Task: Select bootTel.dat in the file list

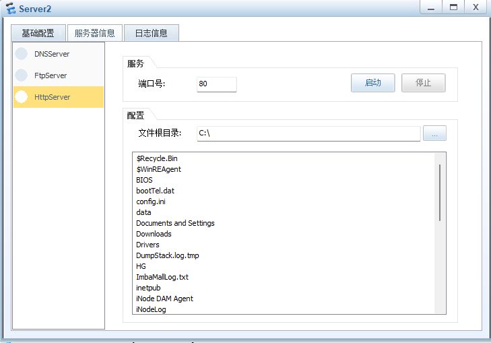Action: 156,191
